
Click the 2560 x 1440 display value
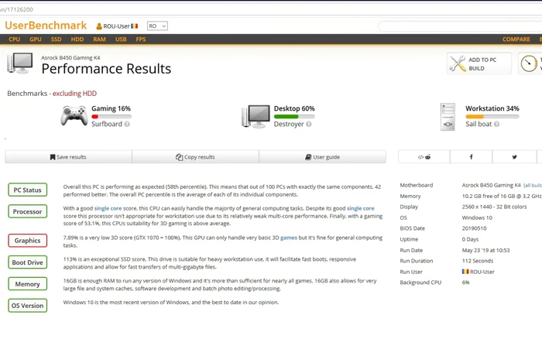tap(494, 207)
